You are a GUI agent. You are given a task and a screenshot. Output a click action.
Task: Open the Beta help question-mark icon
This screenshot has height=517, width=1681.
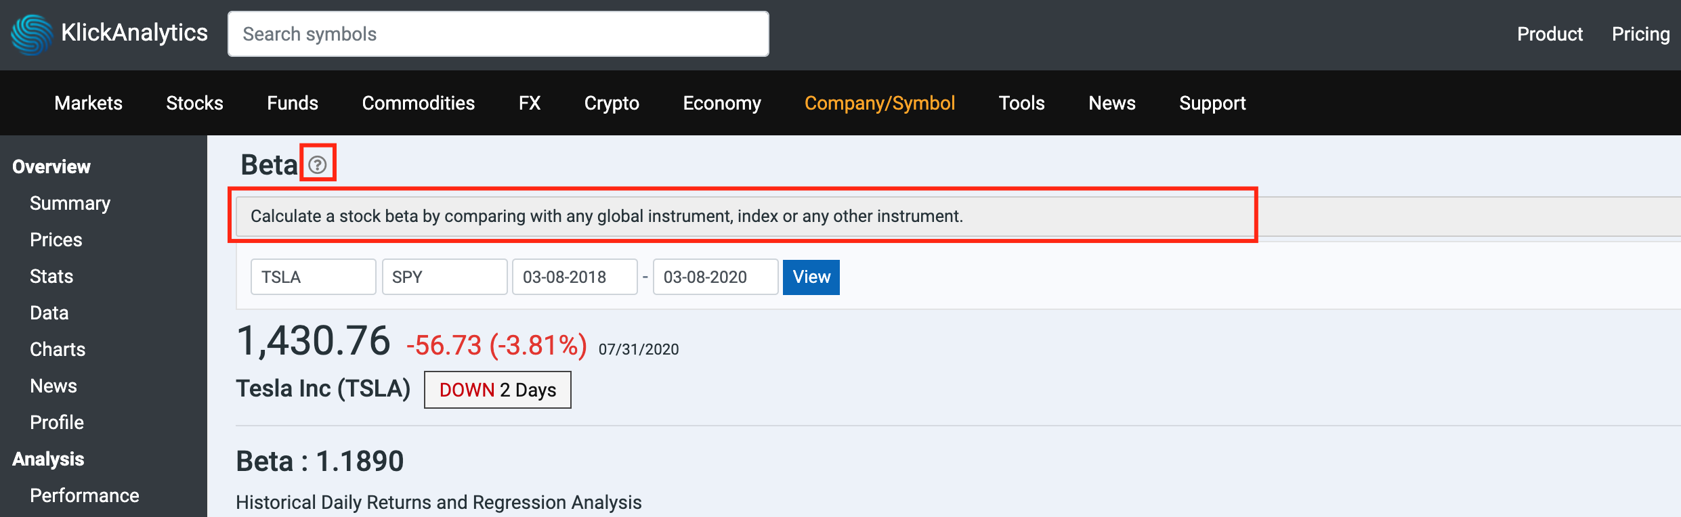tap(317, 164)
